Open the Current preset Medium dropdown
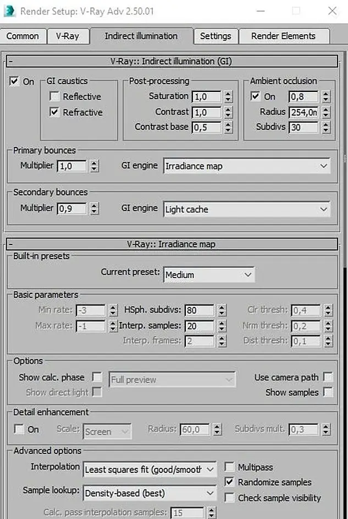This screenshot has height=519, width=348. click(209, 274)
